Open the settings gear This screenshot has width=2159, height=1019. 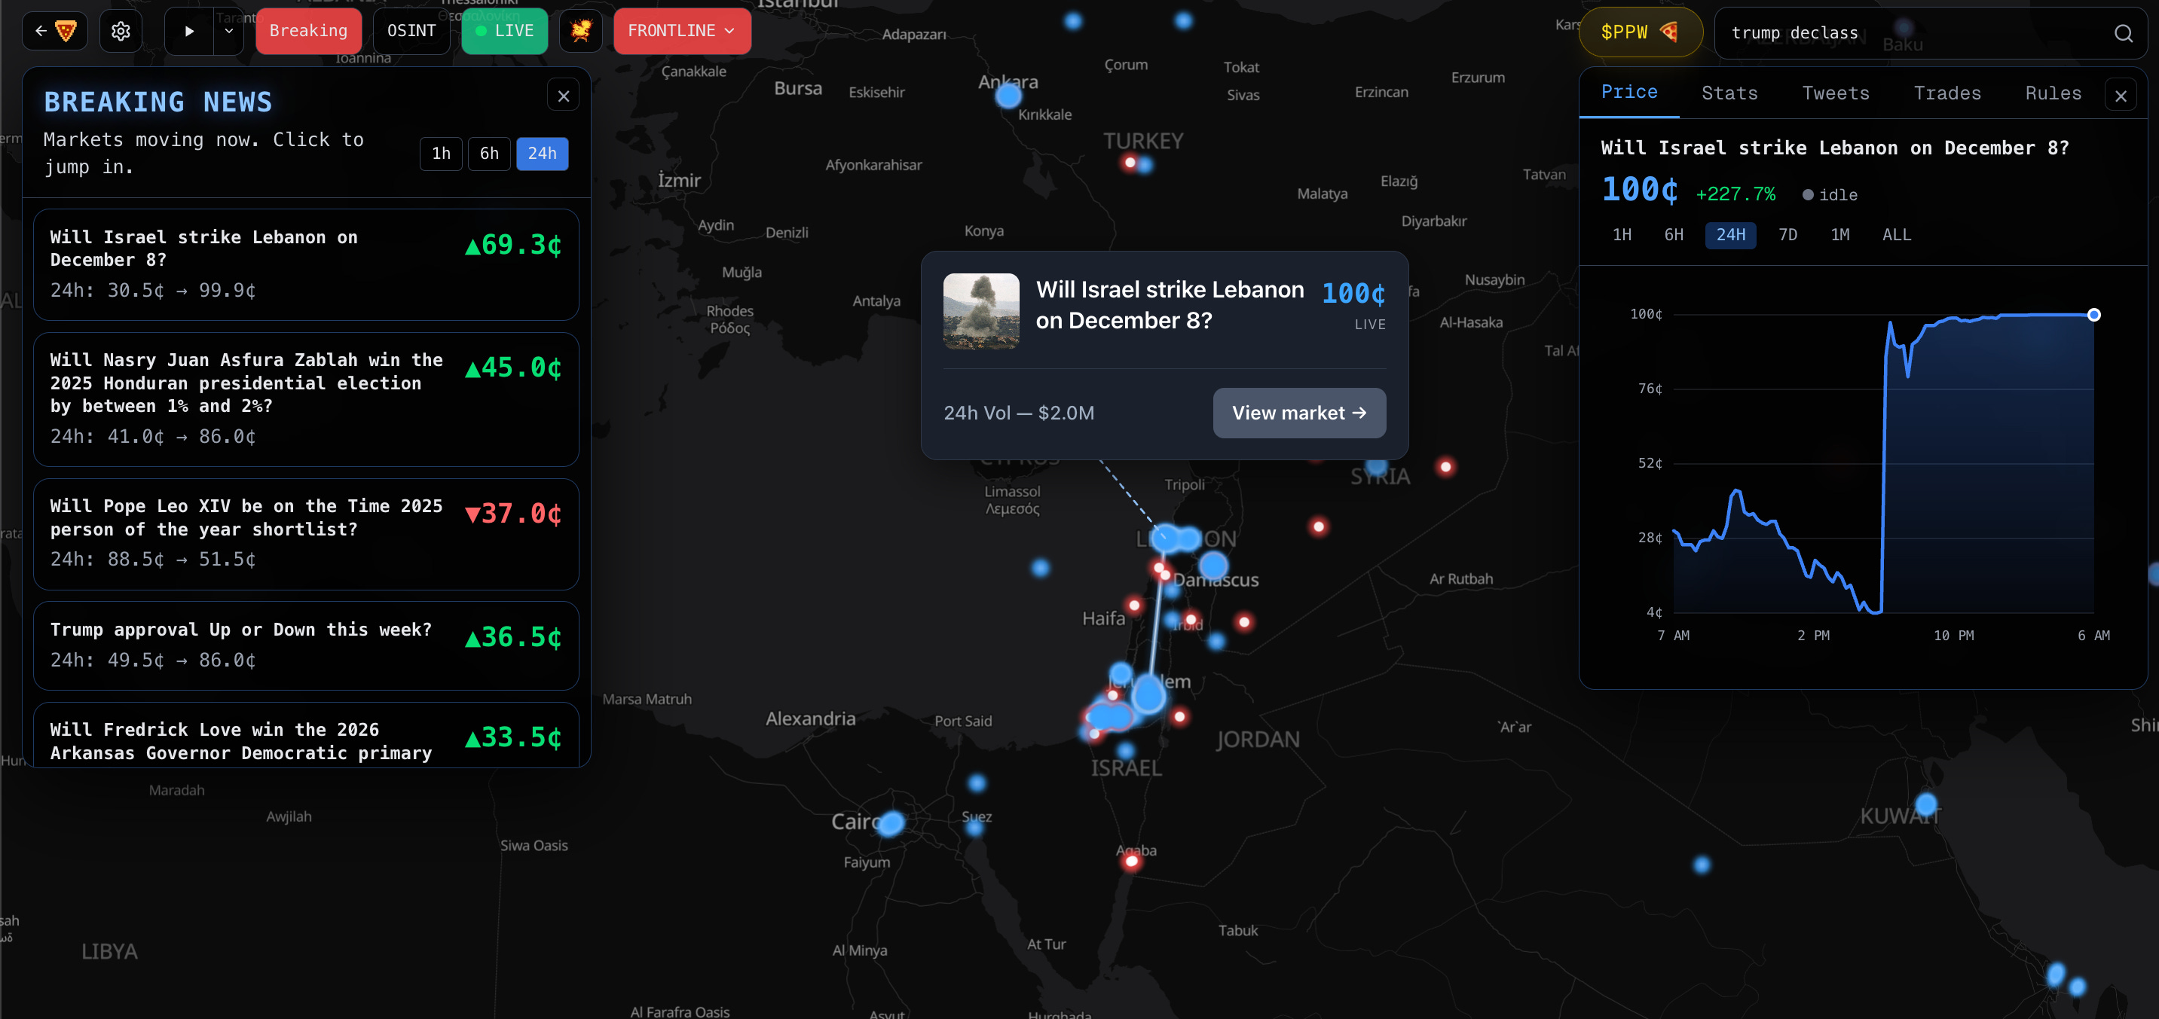(121, 32)
